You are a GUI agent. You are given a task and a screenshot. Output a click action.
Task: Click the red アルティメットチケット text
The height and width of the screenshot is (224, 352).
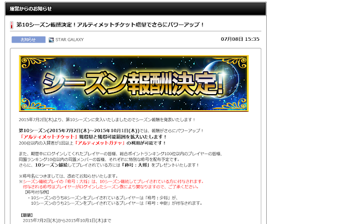click(49, 136)
